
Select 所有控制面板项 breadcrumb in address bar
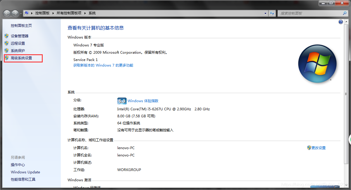69,13
